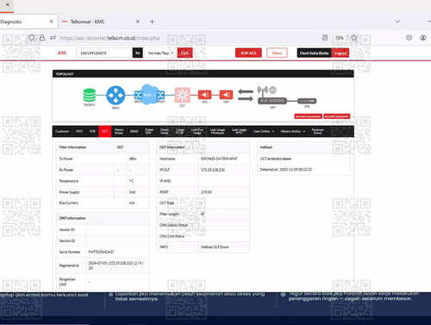
Task: Click the black 'by' button
Action: (x=138, y=53)
